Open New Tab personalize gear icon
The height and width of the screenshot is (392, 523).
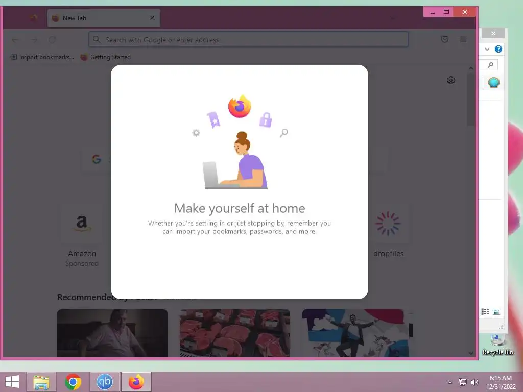tap(450, 80)
